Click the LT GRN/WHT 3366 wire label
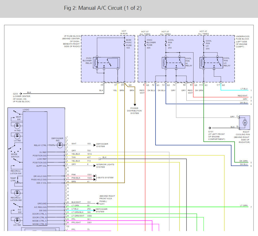Screen dimensions: 258x236 82,216
